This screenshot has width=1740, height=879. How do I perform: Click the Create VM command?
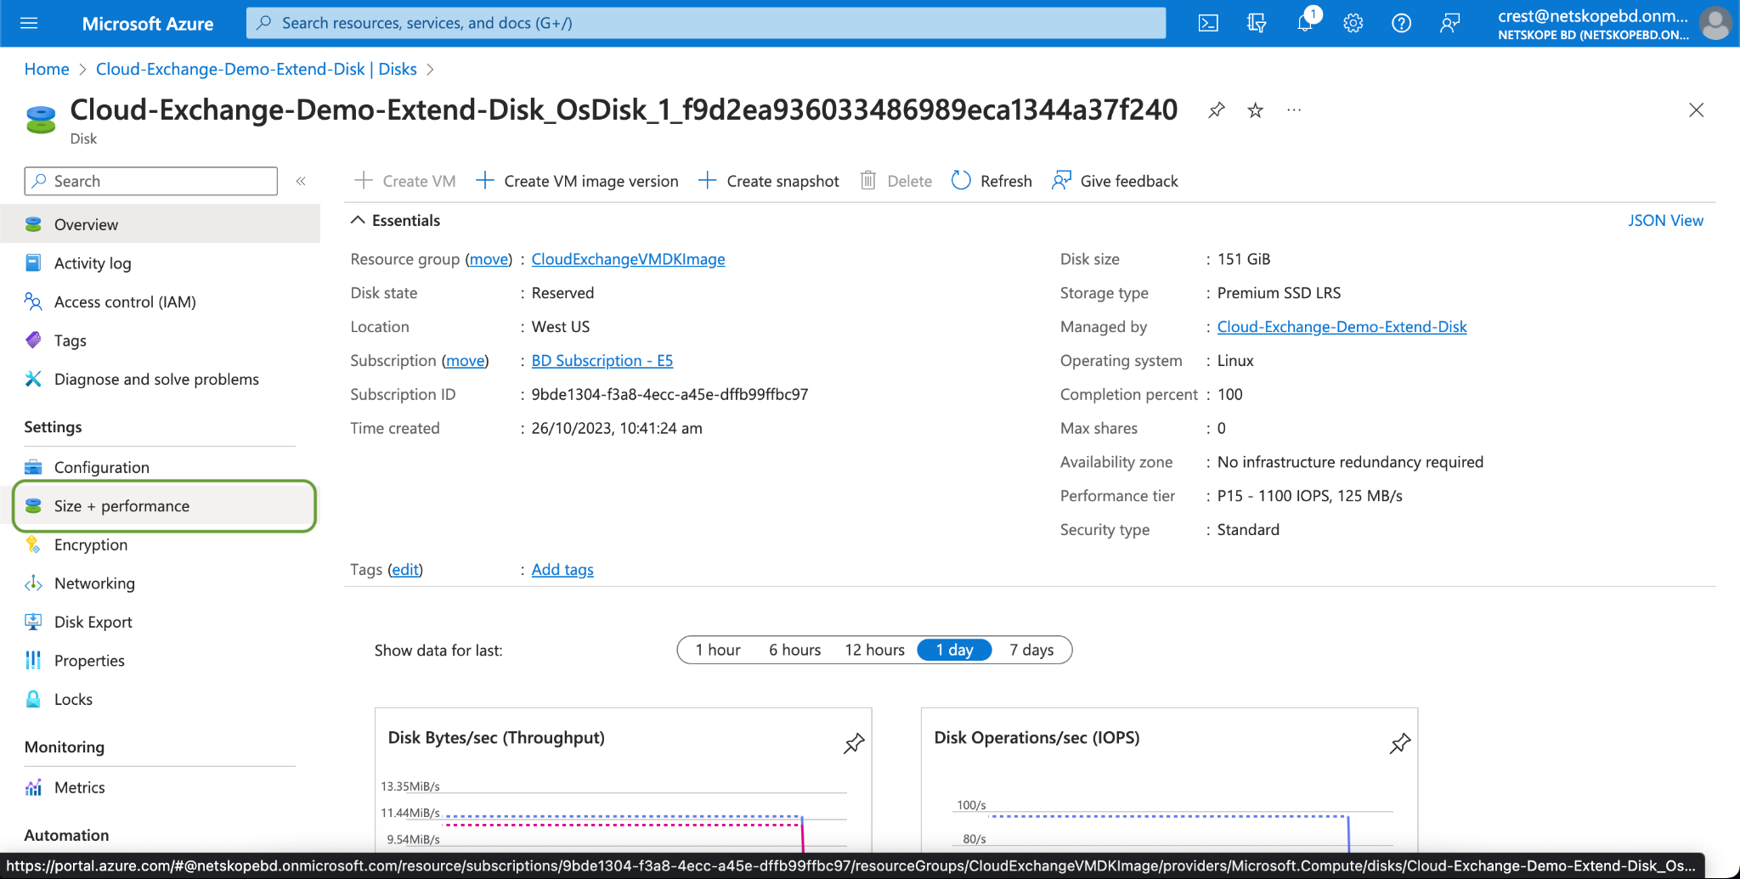(x=405, y=181)
